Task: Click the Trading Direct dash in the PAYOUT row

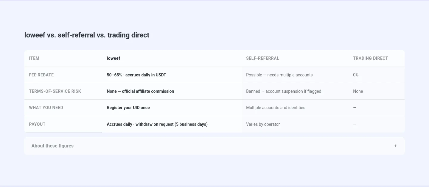Action: 355,124
